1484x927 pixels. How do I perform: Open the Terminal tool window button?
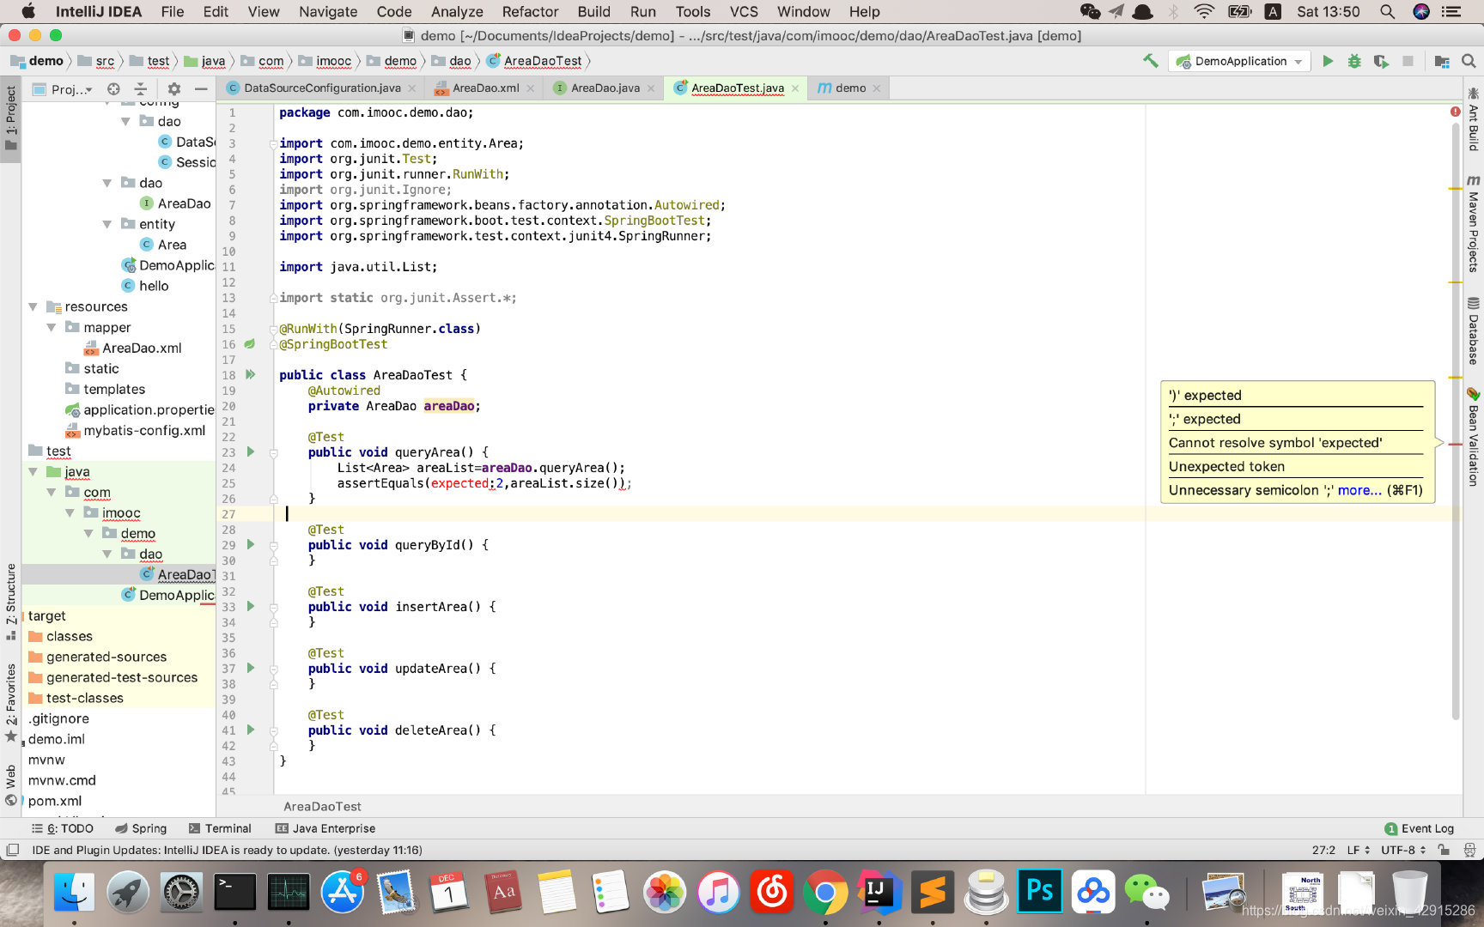click(220, 828)
